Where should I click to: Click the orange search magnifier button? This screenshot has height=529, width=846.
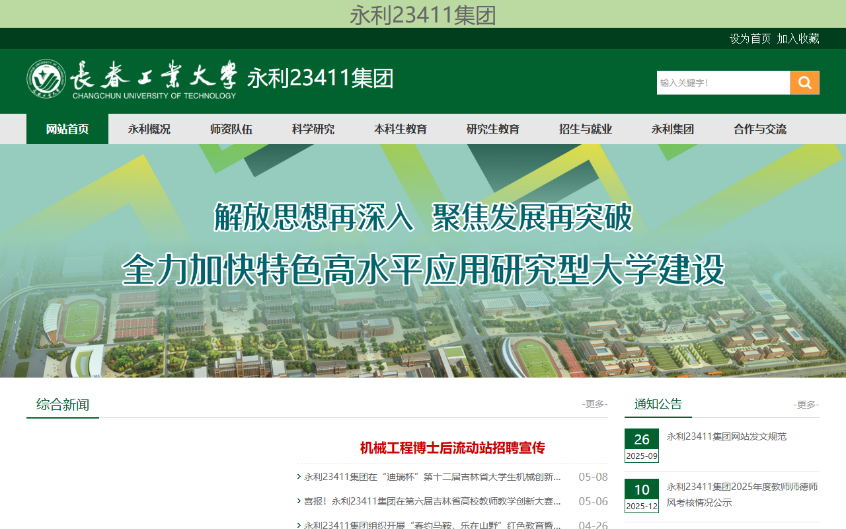tap(804, 83)
